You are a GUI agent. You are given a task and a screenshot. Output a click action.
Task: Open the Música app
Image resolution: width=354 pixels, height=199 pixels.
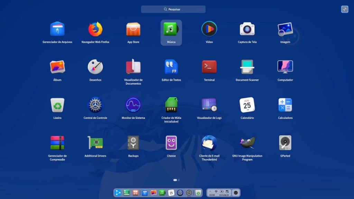tap(171, 31)
